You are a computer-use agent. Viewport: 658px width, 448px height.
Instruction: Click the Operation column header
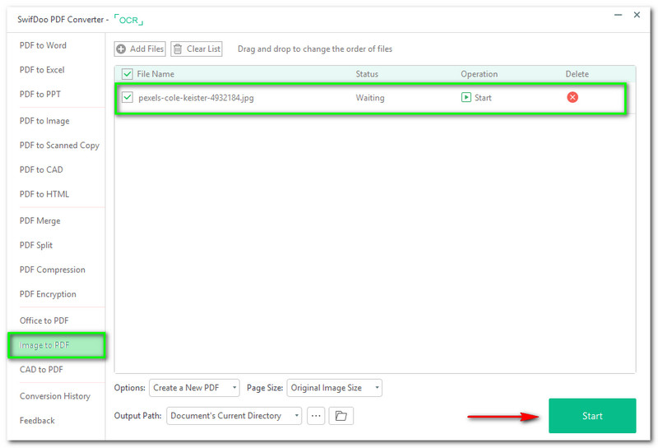tap(480, 74)
